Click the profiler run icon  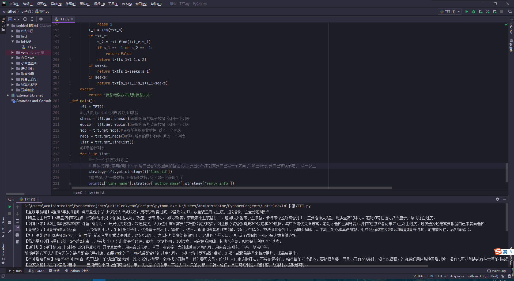click(x=487, y=12)
